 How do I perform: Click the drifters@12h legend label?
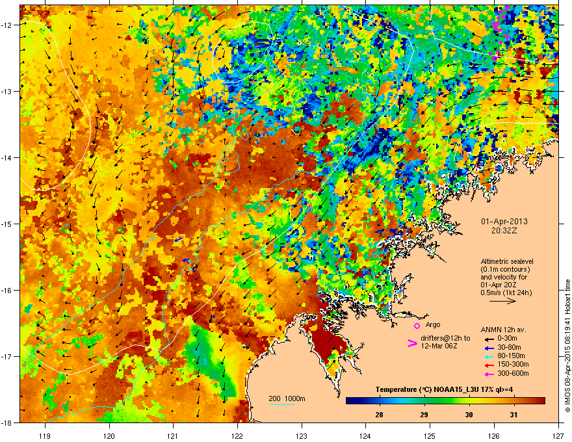[445, 339]
